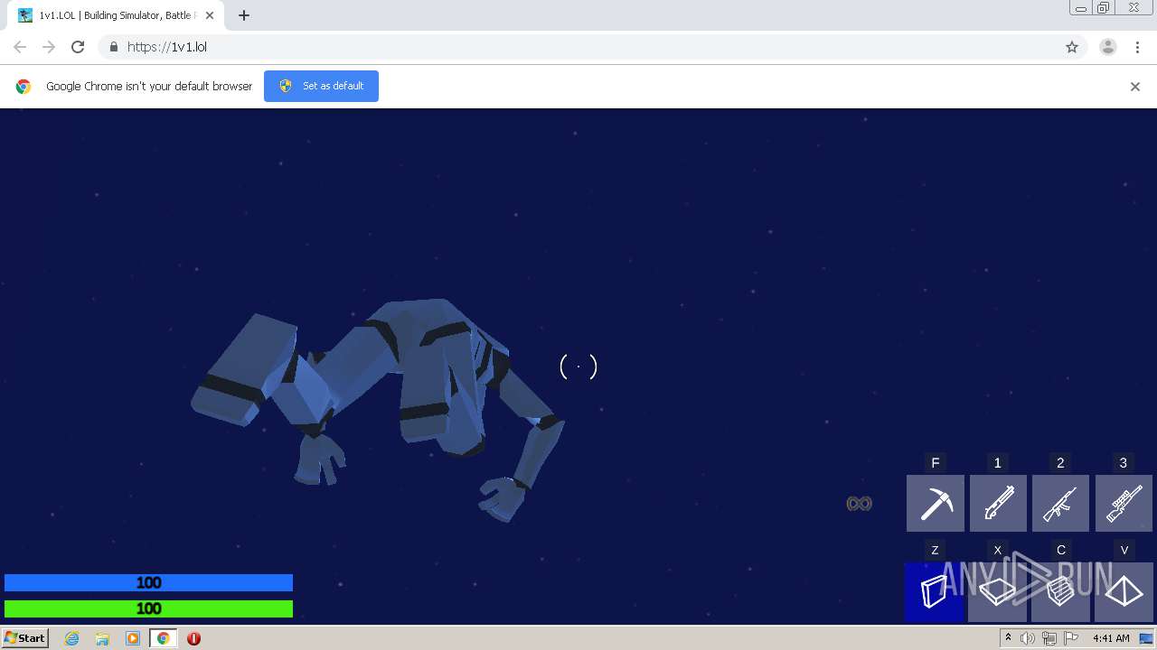Click the infinity ammo indicator

[x=859, y=504]
